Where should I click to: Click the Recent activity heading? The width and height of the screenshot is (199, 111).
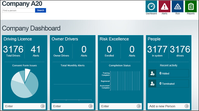pos(169,65)
